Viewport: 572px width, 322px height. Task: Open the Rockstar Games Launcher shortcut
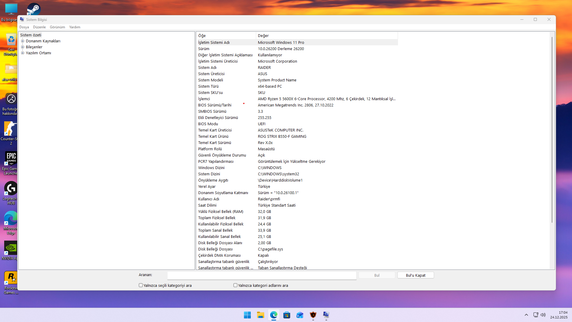tap(11, 277)
